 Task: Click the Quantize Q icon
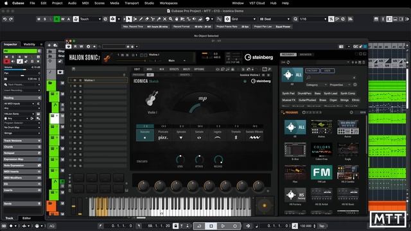coord(295,19)
